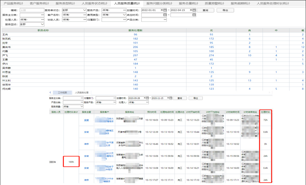Viewport: 306px width, 185px height.
Task: Clear the 2022-01-01 creation date
Action: [x=162, y=10]
